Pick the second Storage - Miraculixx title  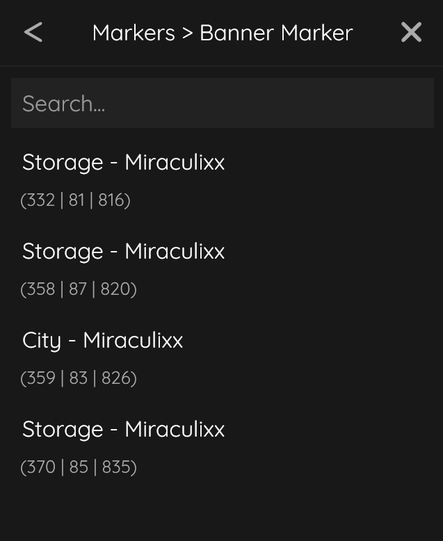pyautogui.click(x=123, y=252)
